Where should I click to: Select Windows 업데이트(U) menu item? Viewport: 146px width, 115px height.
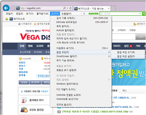pyautogui.click(x=81, y=84)
